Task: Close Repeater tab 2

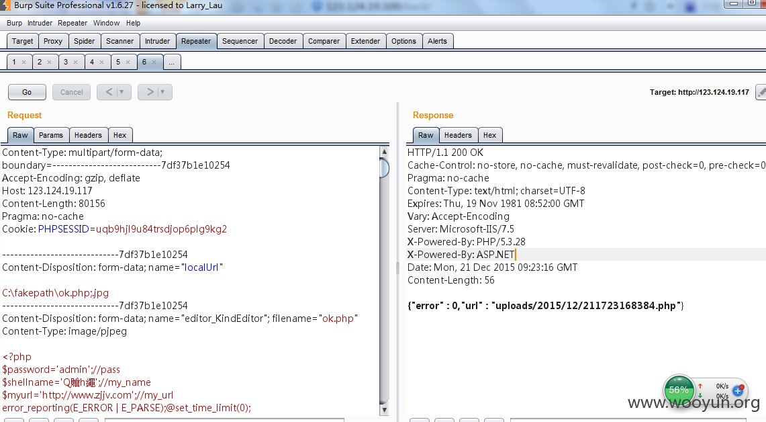Action: coord(49,62)
